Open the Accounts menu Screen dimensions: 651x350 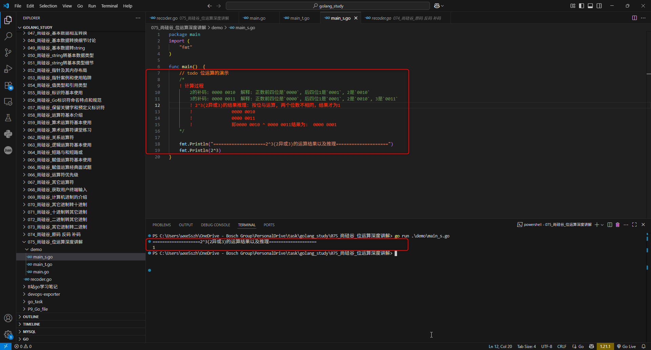point(8,318)
